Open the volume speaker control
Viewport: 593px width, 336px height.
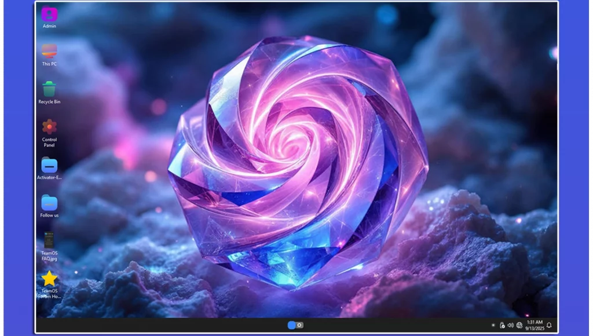pyautogui.click(x=510, y=325)
